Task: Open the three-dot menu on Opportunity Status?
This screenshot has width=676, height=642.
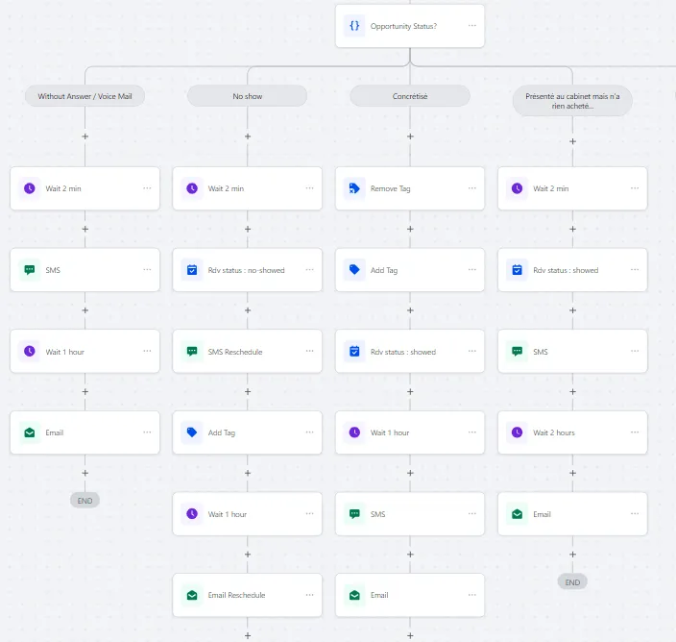Action: (x=472, y=25)
